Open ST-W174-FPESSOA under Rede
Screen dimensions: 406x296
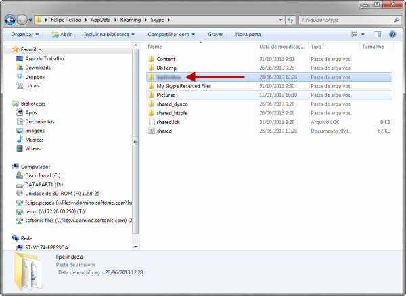[47, 247]
